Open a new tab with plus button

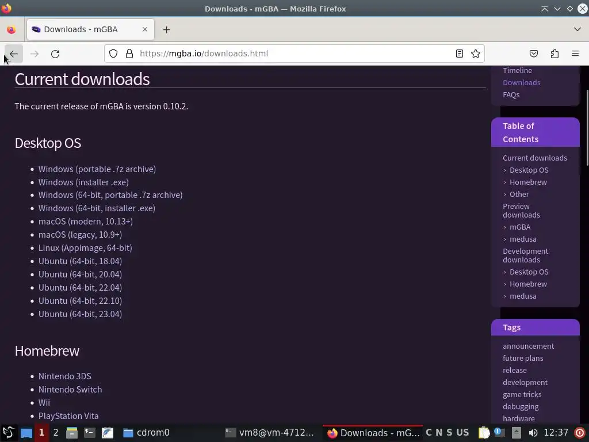pos(166,30)
